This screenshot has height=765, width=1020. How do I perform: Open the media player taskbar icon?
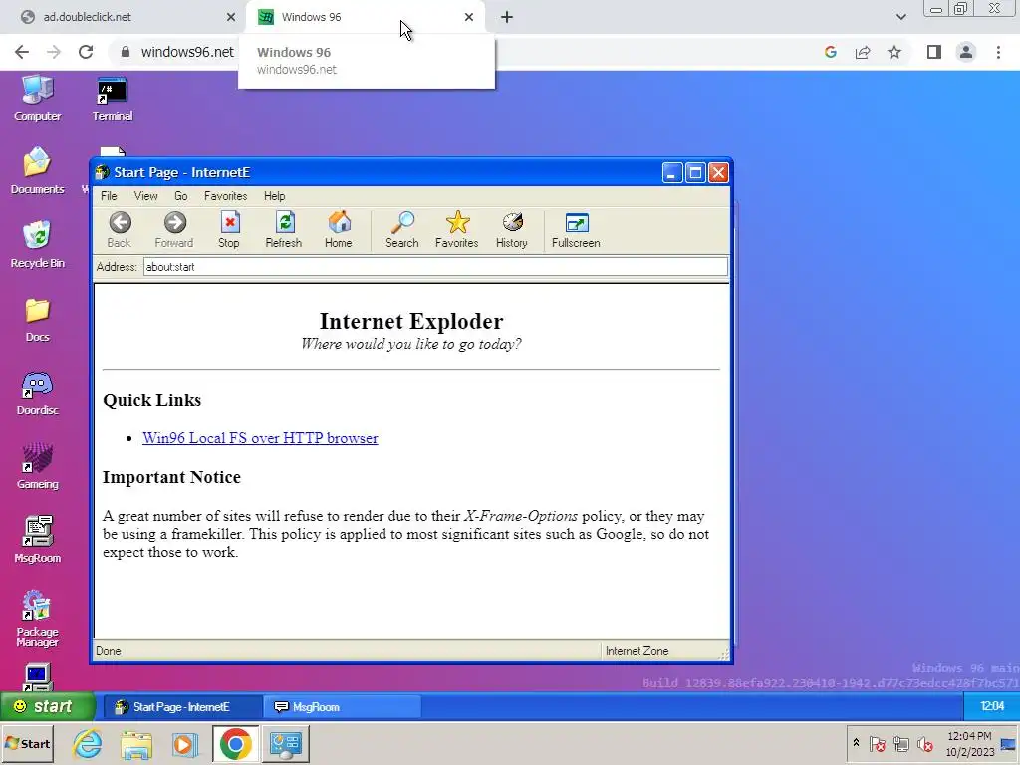point(184,743)
